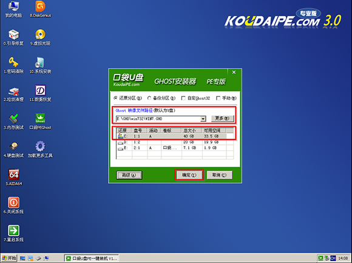Open the virtual CD drive (虚拟光驱) icon

41,37
